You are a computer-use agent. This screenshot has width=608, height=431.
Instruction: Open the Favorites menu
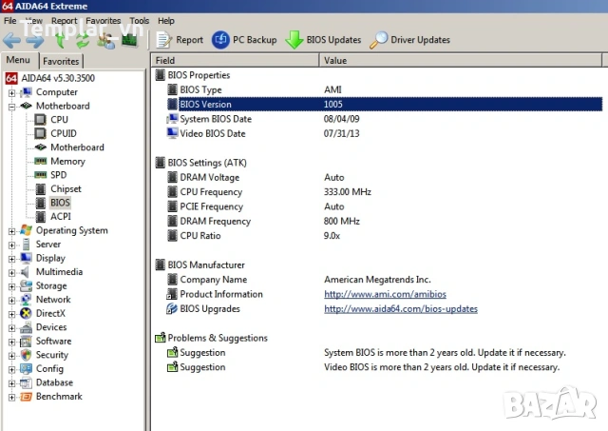[104, 21]
